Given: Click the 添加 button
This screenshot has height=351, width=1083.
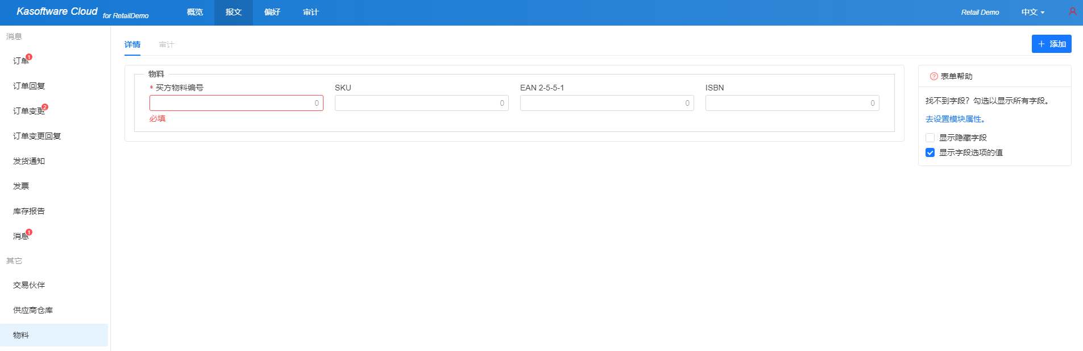Looking at the screenshot, I should click(1051, 44).
